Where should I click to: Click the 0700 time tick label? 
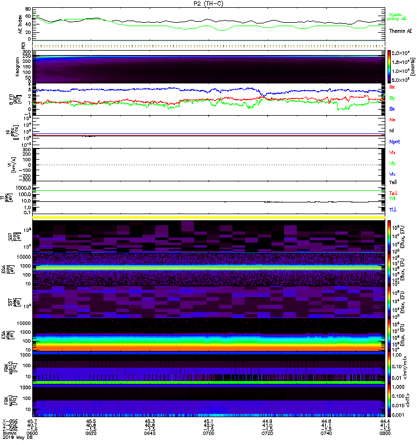coord(209,433)
